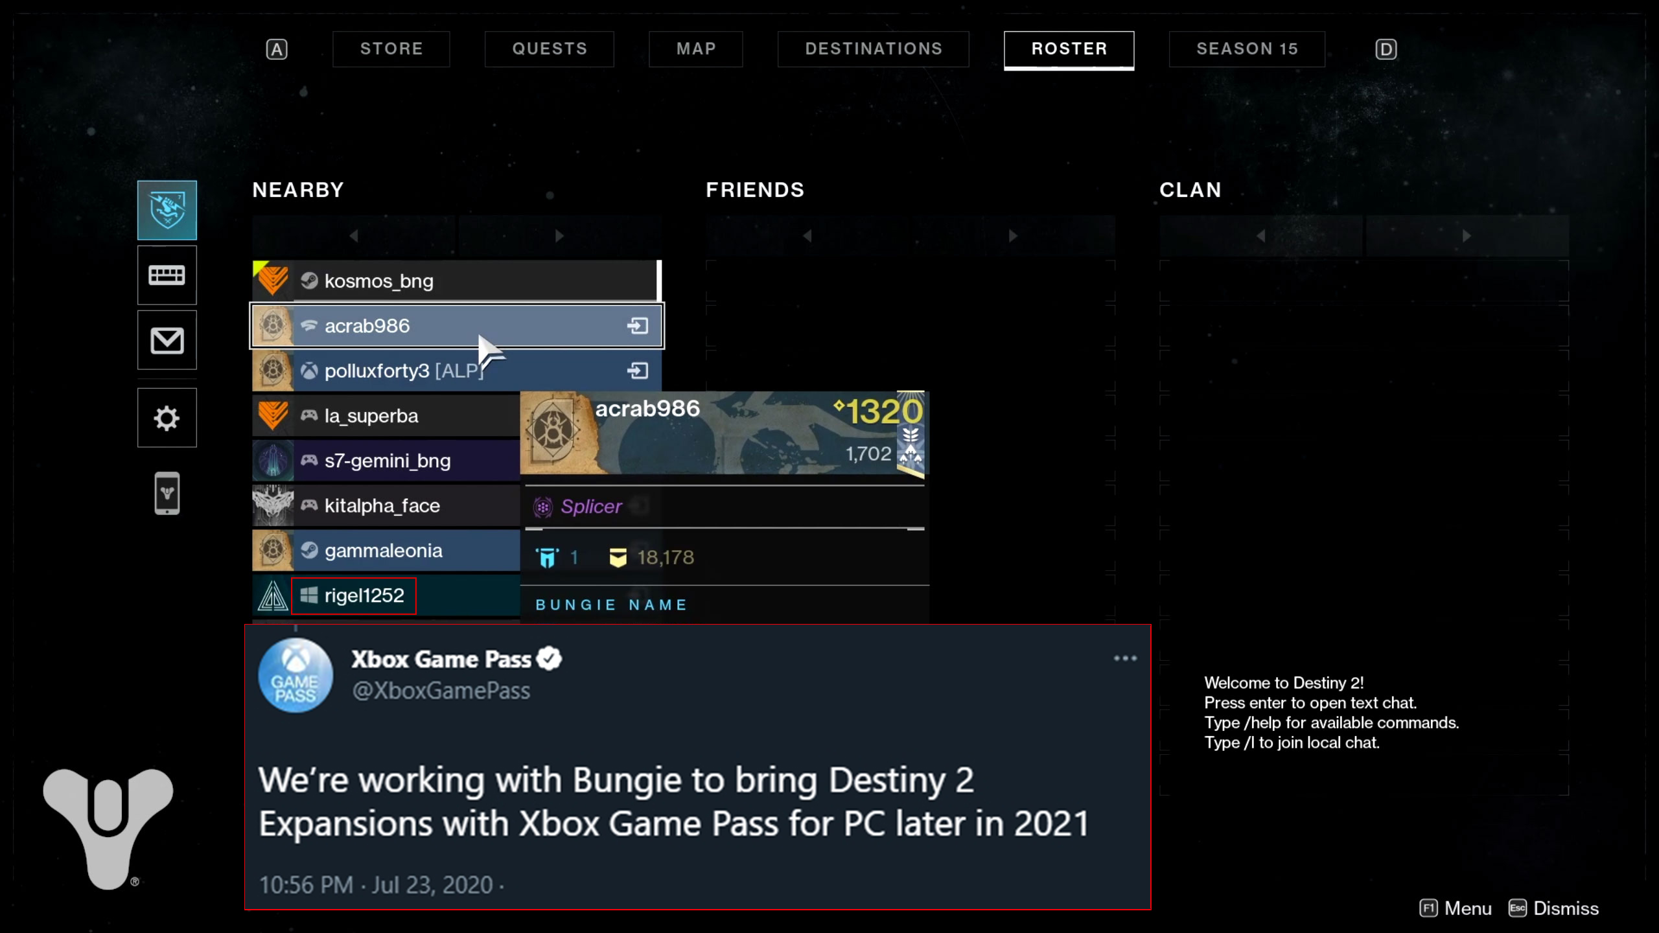Open the settings gear sidebar icon

(167, 418)
